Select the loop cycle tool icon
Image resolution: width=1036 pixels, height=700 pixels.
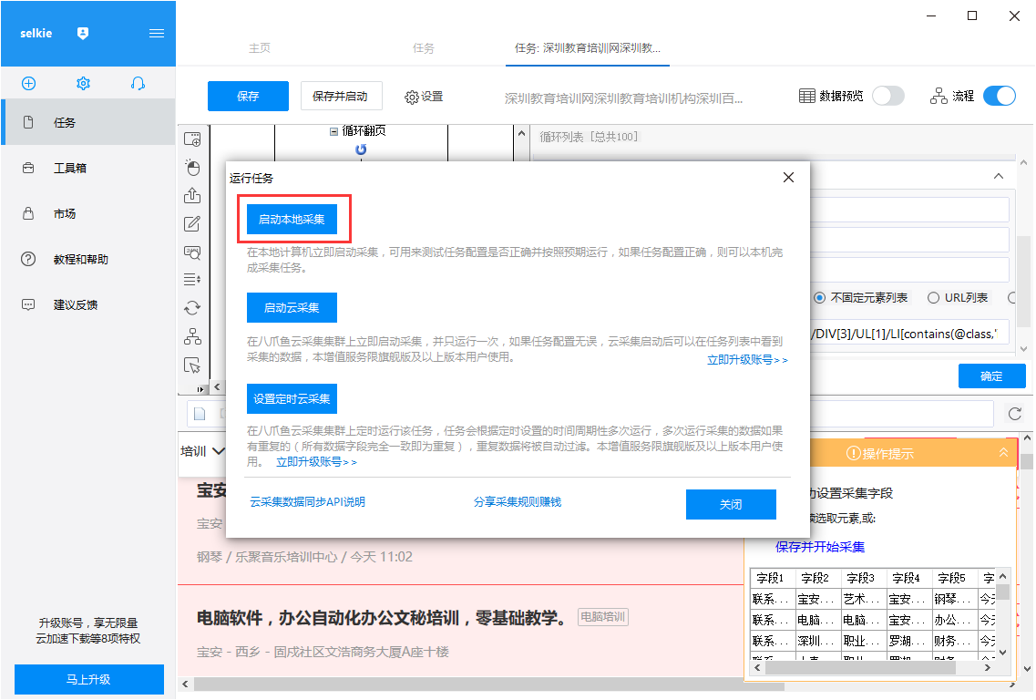pos(192,308)
